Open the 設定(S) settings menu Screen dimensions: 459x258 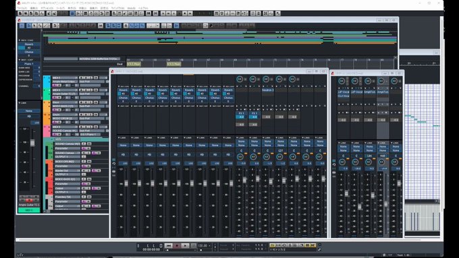click(105, 8)
